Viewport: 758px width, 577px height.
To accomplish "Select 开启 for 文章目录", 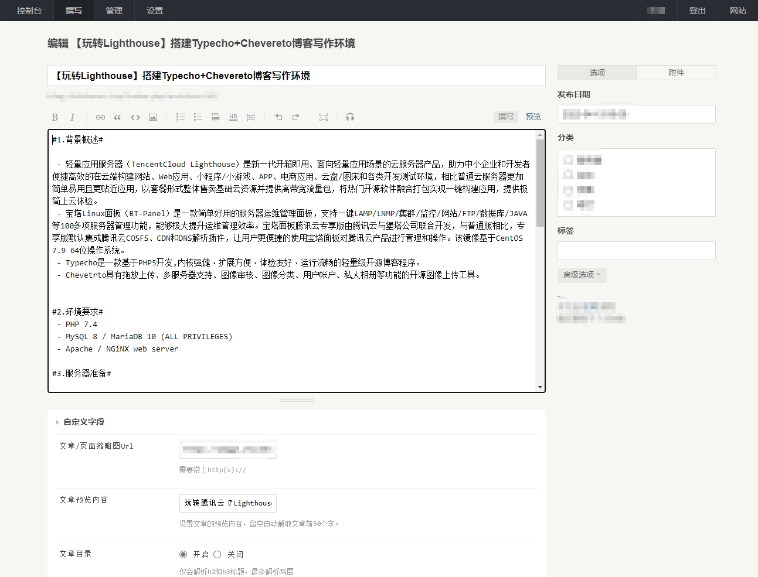I will pyautogui.click(x=183, y=554).
